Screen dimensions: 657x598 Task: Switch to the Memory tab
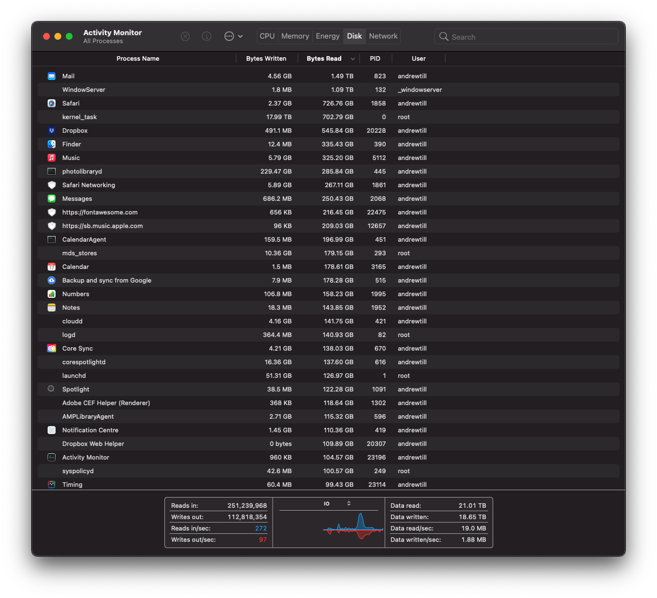point(295,36)
